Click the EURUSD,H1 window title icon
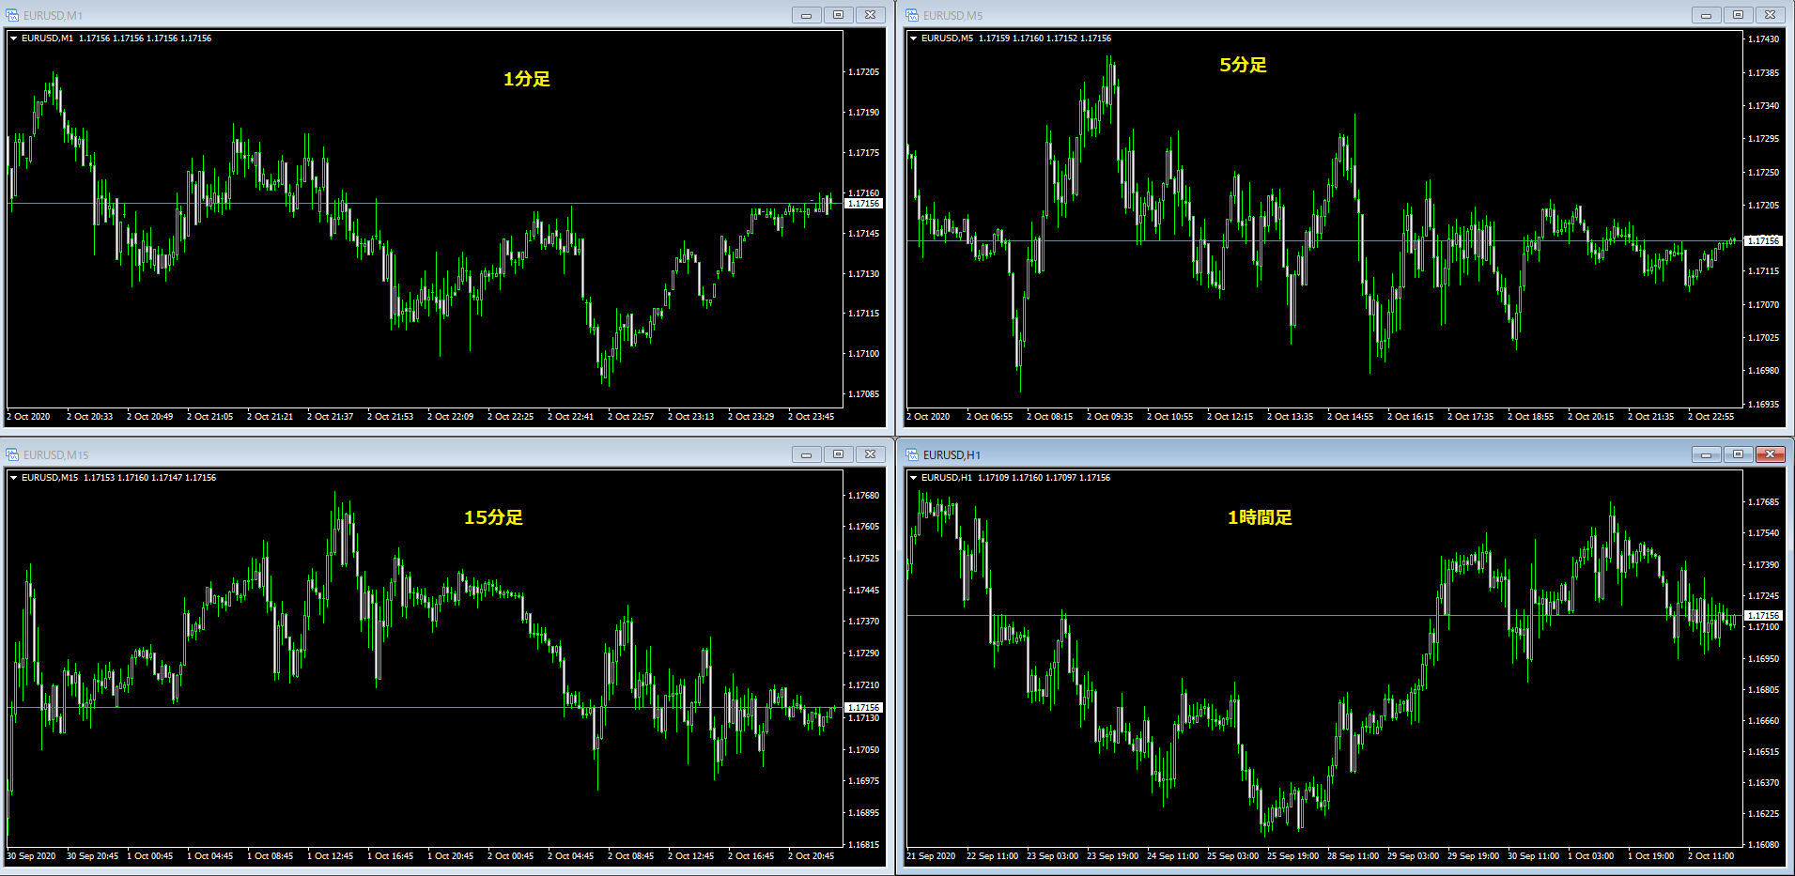This screenshot has height=876, width=1795. [912, 454]
